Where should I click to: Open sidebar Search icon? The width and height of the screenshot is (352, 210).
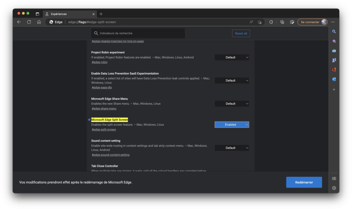coord(334,32)
